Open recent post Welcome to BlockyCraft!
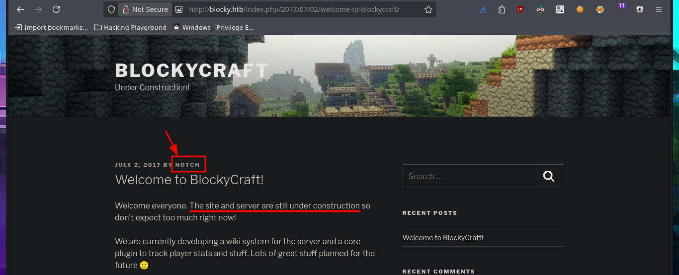The width and height of the screenshot is (679, 275). pos(443,237)
